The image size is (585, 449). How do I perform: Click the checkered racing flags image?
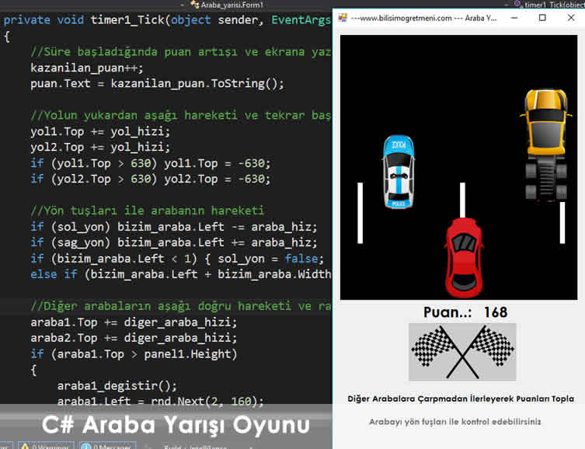(x=462, y=352)
